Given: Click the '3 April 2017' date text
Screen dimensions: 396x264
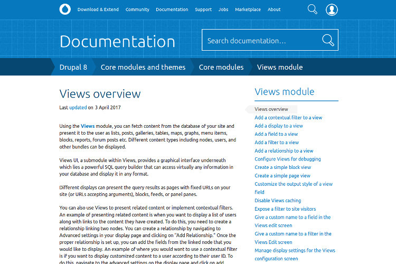Looking at the screenshot, I should (x=108, y=108).
